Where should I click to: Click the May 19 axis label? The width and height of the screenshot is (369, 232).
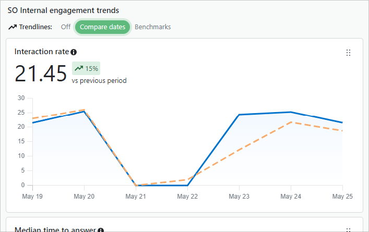pyautogui.click(x=32, y=197)
